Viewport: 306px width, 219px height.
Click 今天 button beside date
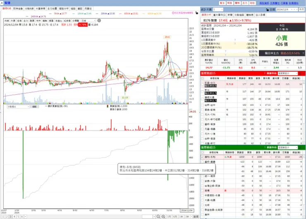tap(302, 10)
